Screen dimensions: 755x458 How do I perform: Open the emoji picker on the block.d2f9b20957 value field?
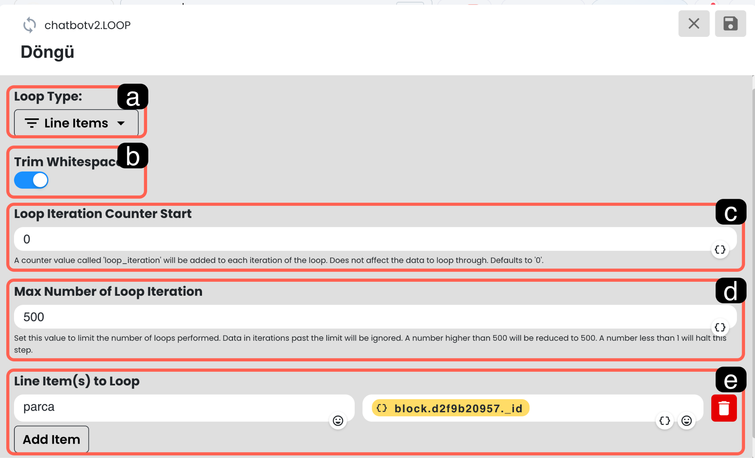pos(686,421)
